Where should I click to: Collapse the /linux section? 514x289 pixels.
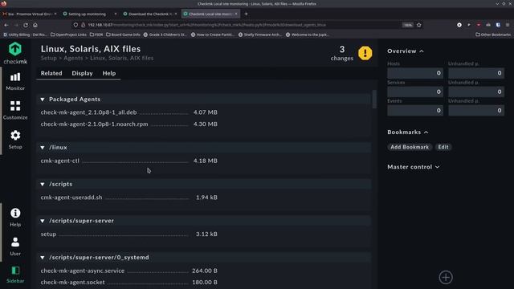pyautogui.click(x=43, y=148)
